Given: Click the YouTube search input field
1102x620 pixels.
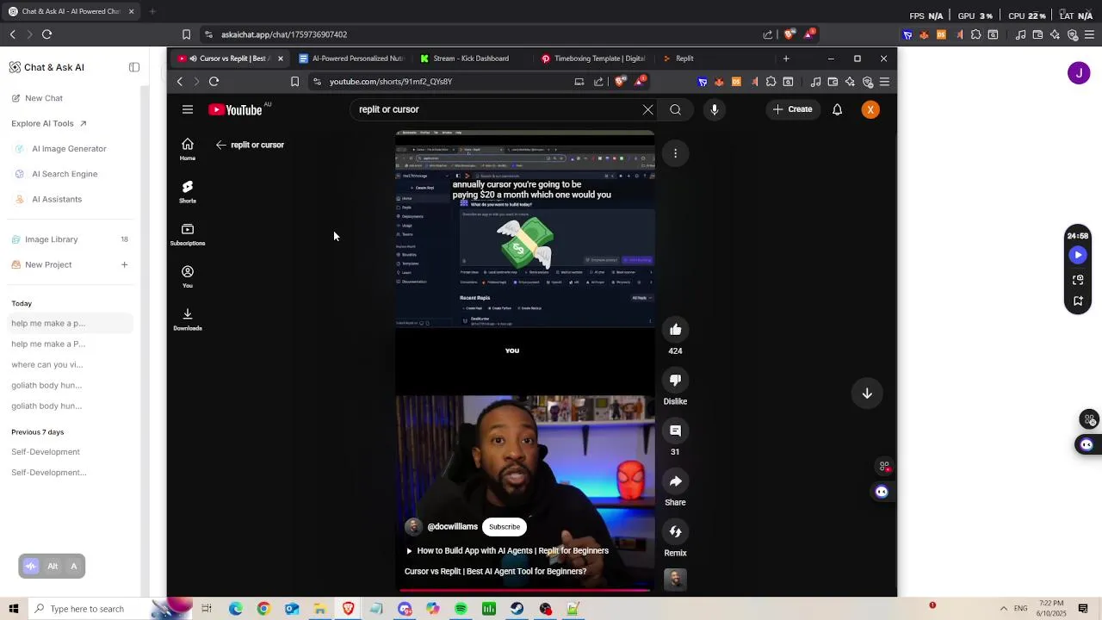Looking at the screenshot, I should pos(495,109).
